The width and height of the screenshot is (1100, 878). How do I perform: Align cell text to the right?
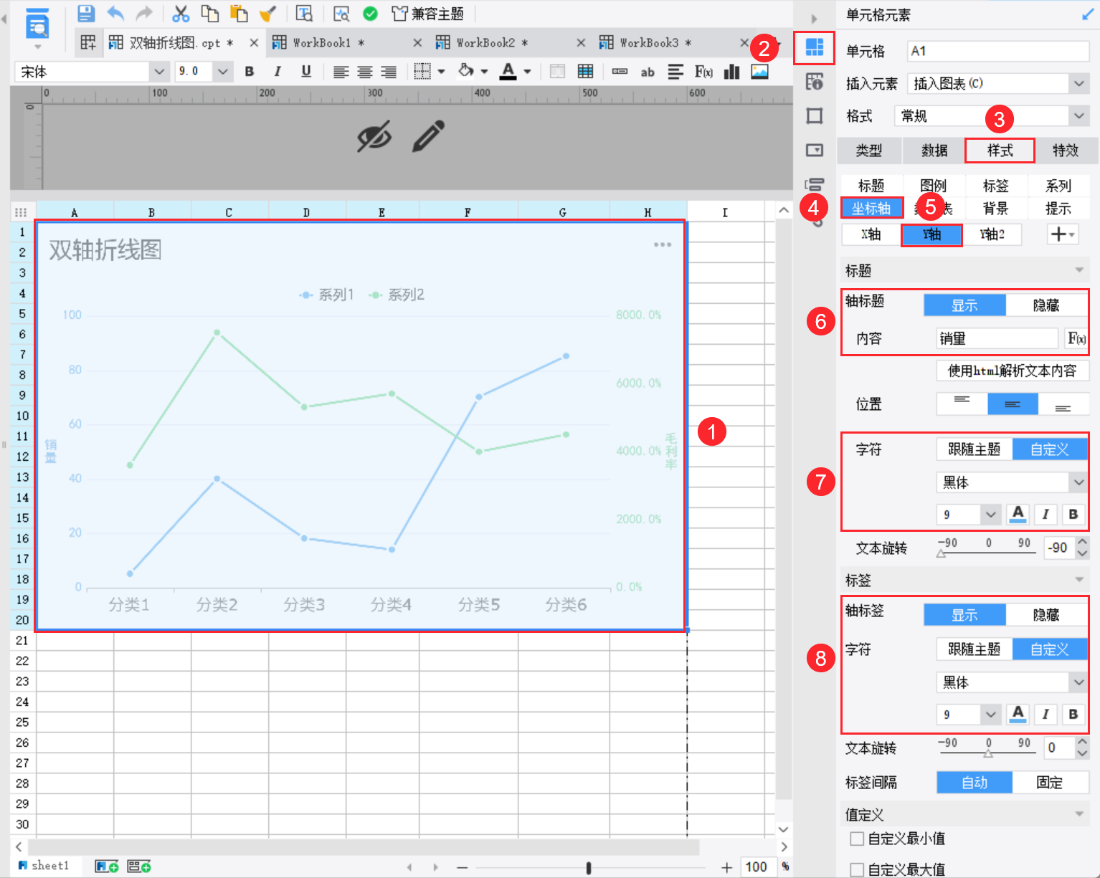click(388, 72)
